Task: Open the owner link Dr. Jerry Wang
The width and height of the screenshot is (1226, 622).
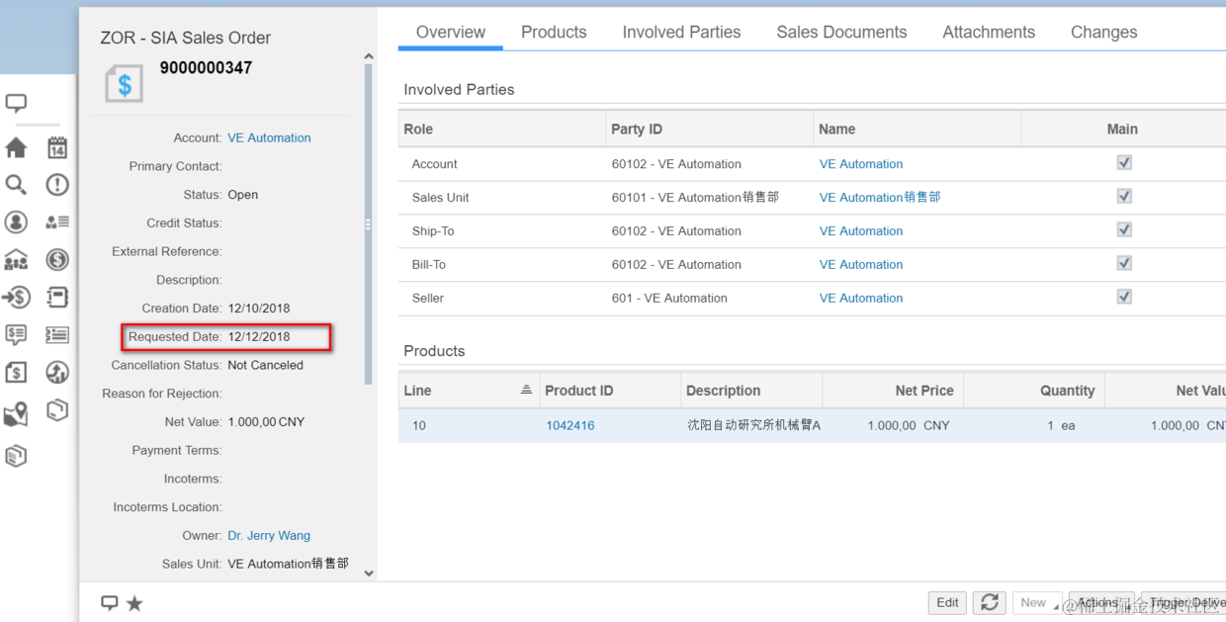Action: 269,535
